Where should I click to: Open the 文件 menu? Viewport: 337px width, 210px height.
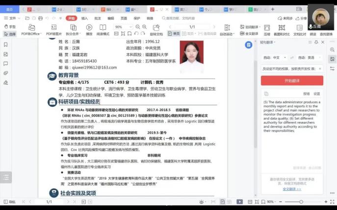click(x=10, y=18)
